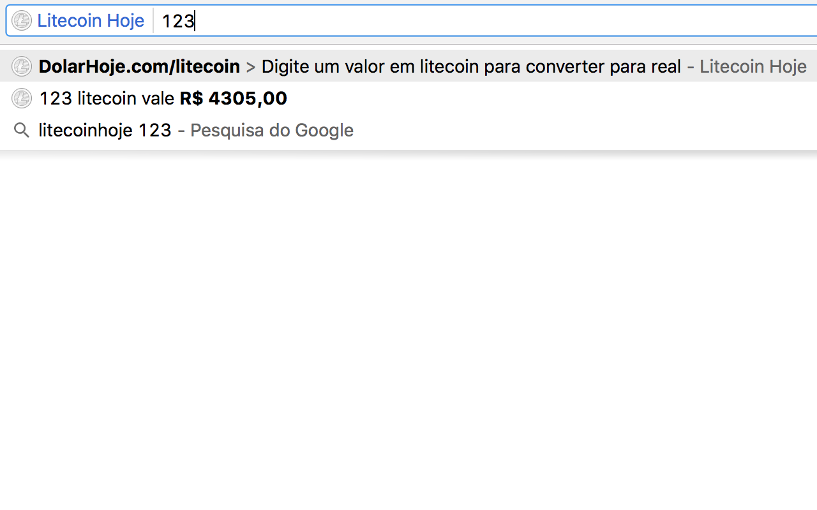The width and height of the screenshot is (817, 510).
Task: Select the bold DolarHoje.com/litecoin URL text
Action: coord(139,66)
